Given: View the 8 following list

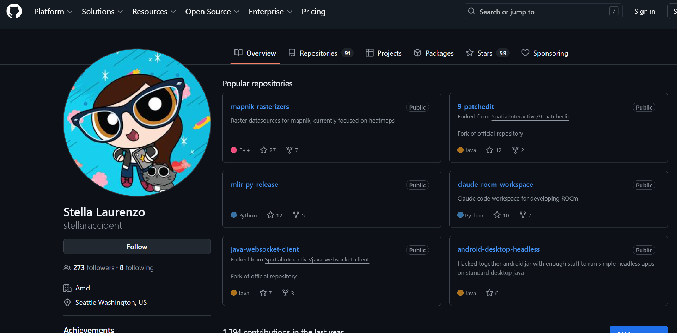Looking at the screenshot, I should (137, 268).
